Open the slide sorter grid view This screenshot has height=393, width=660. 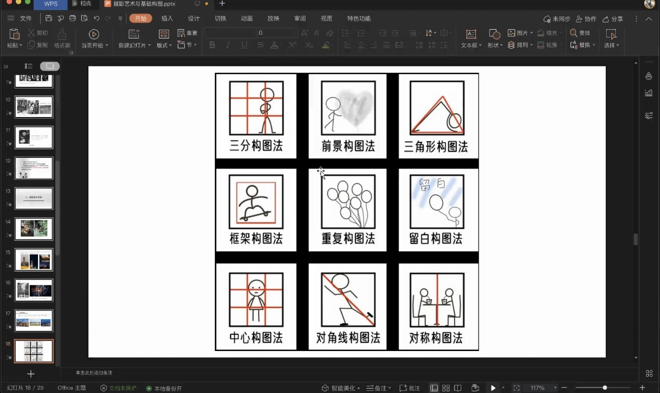[446, 388]
